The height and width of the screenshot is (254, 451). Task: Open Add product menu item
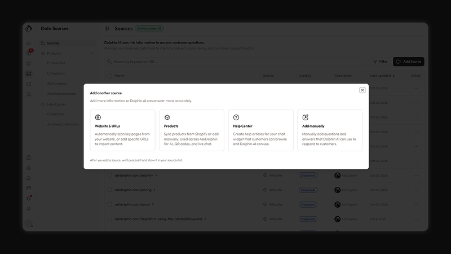coord(57,84)
